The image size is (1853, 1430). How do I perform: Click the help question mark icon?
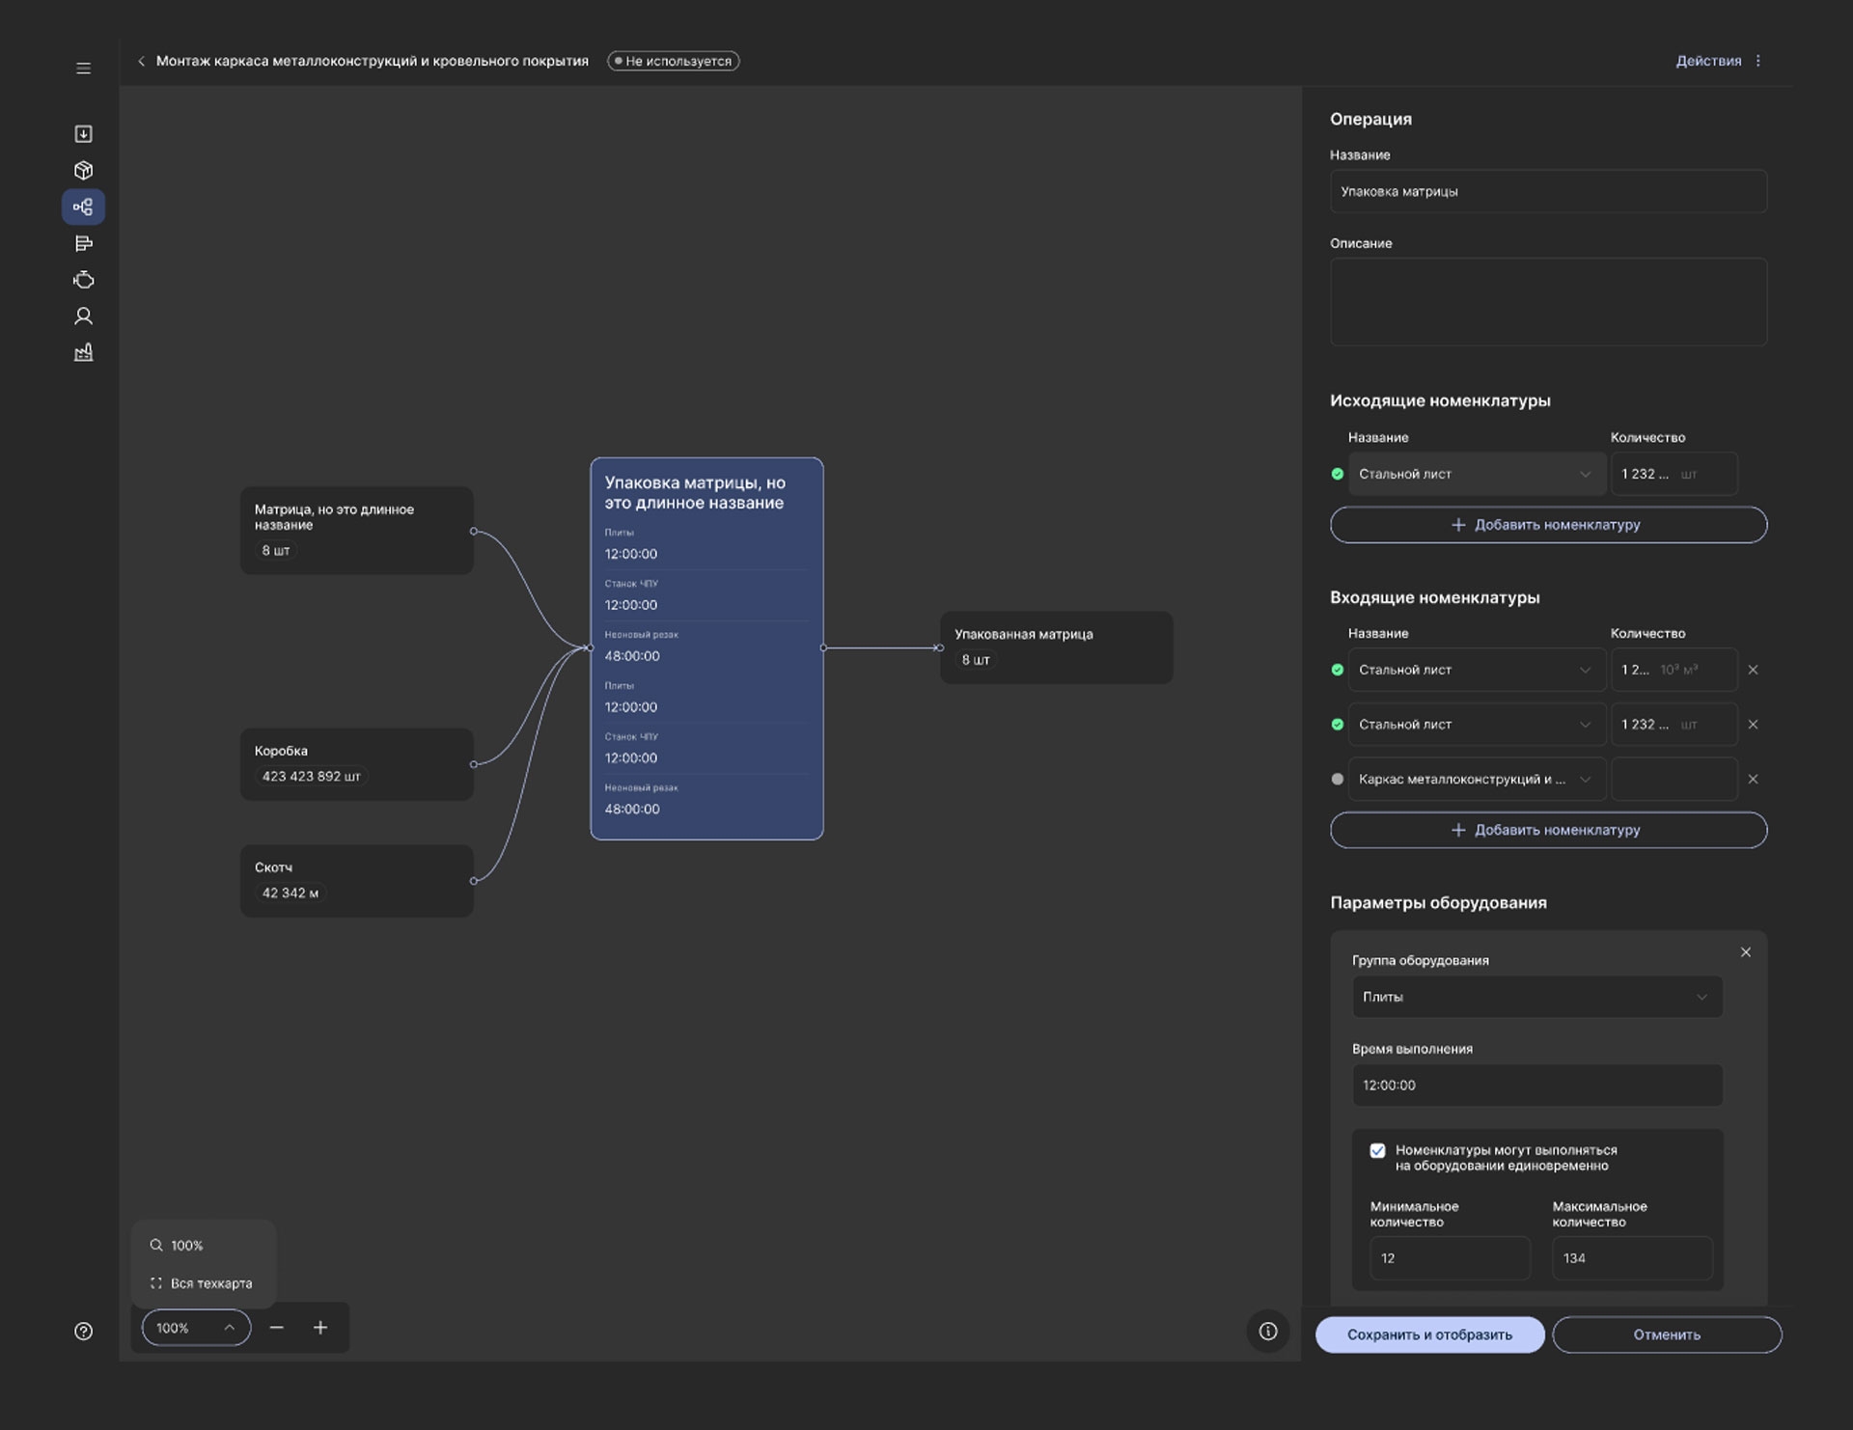(x=83, y=1332)
